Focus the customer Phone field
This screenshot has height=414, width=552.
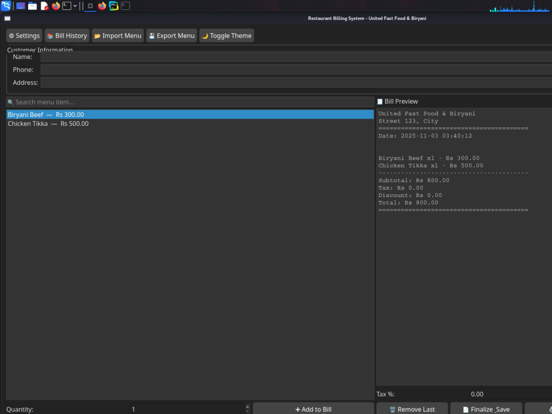coord(296,70)
